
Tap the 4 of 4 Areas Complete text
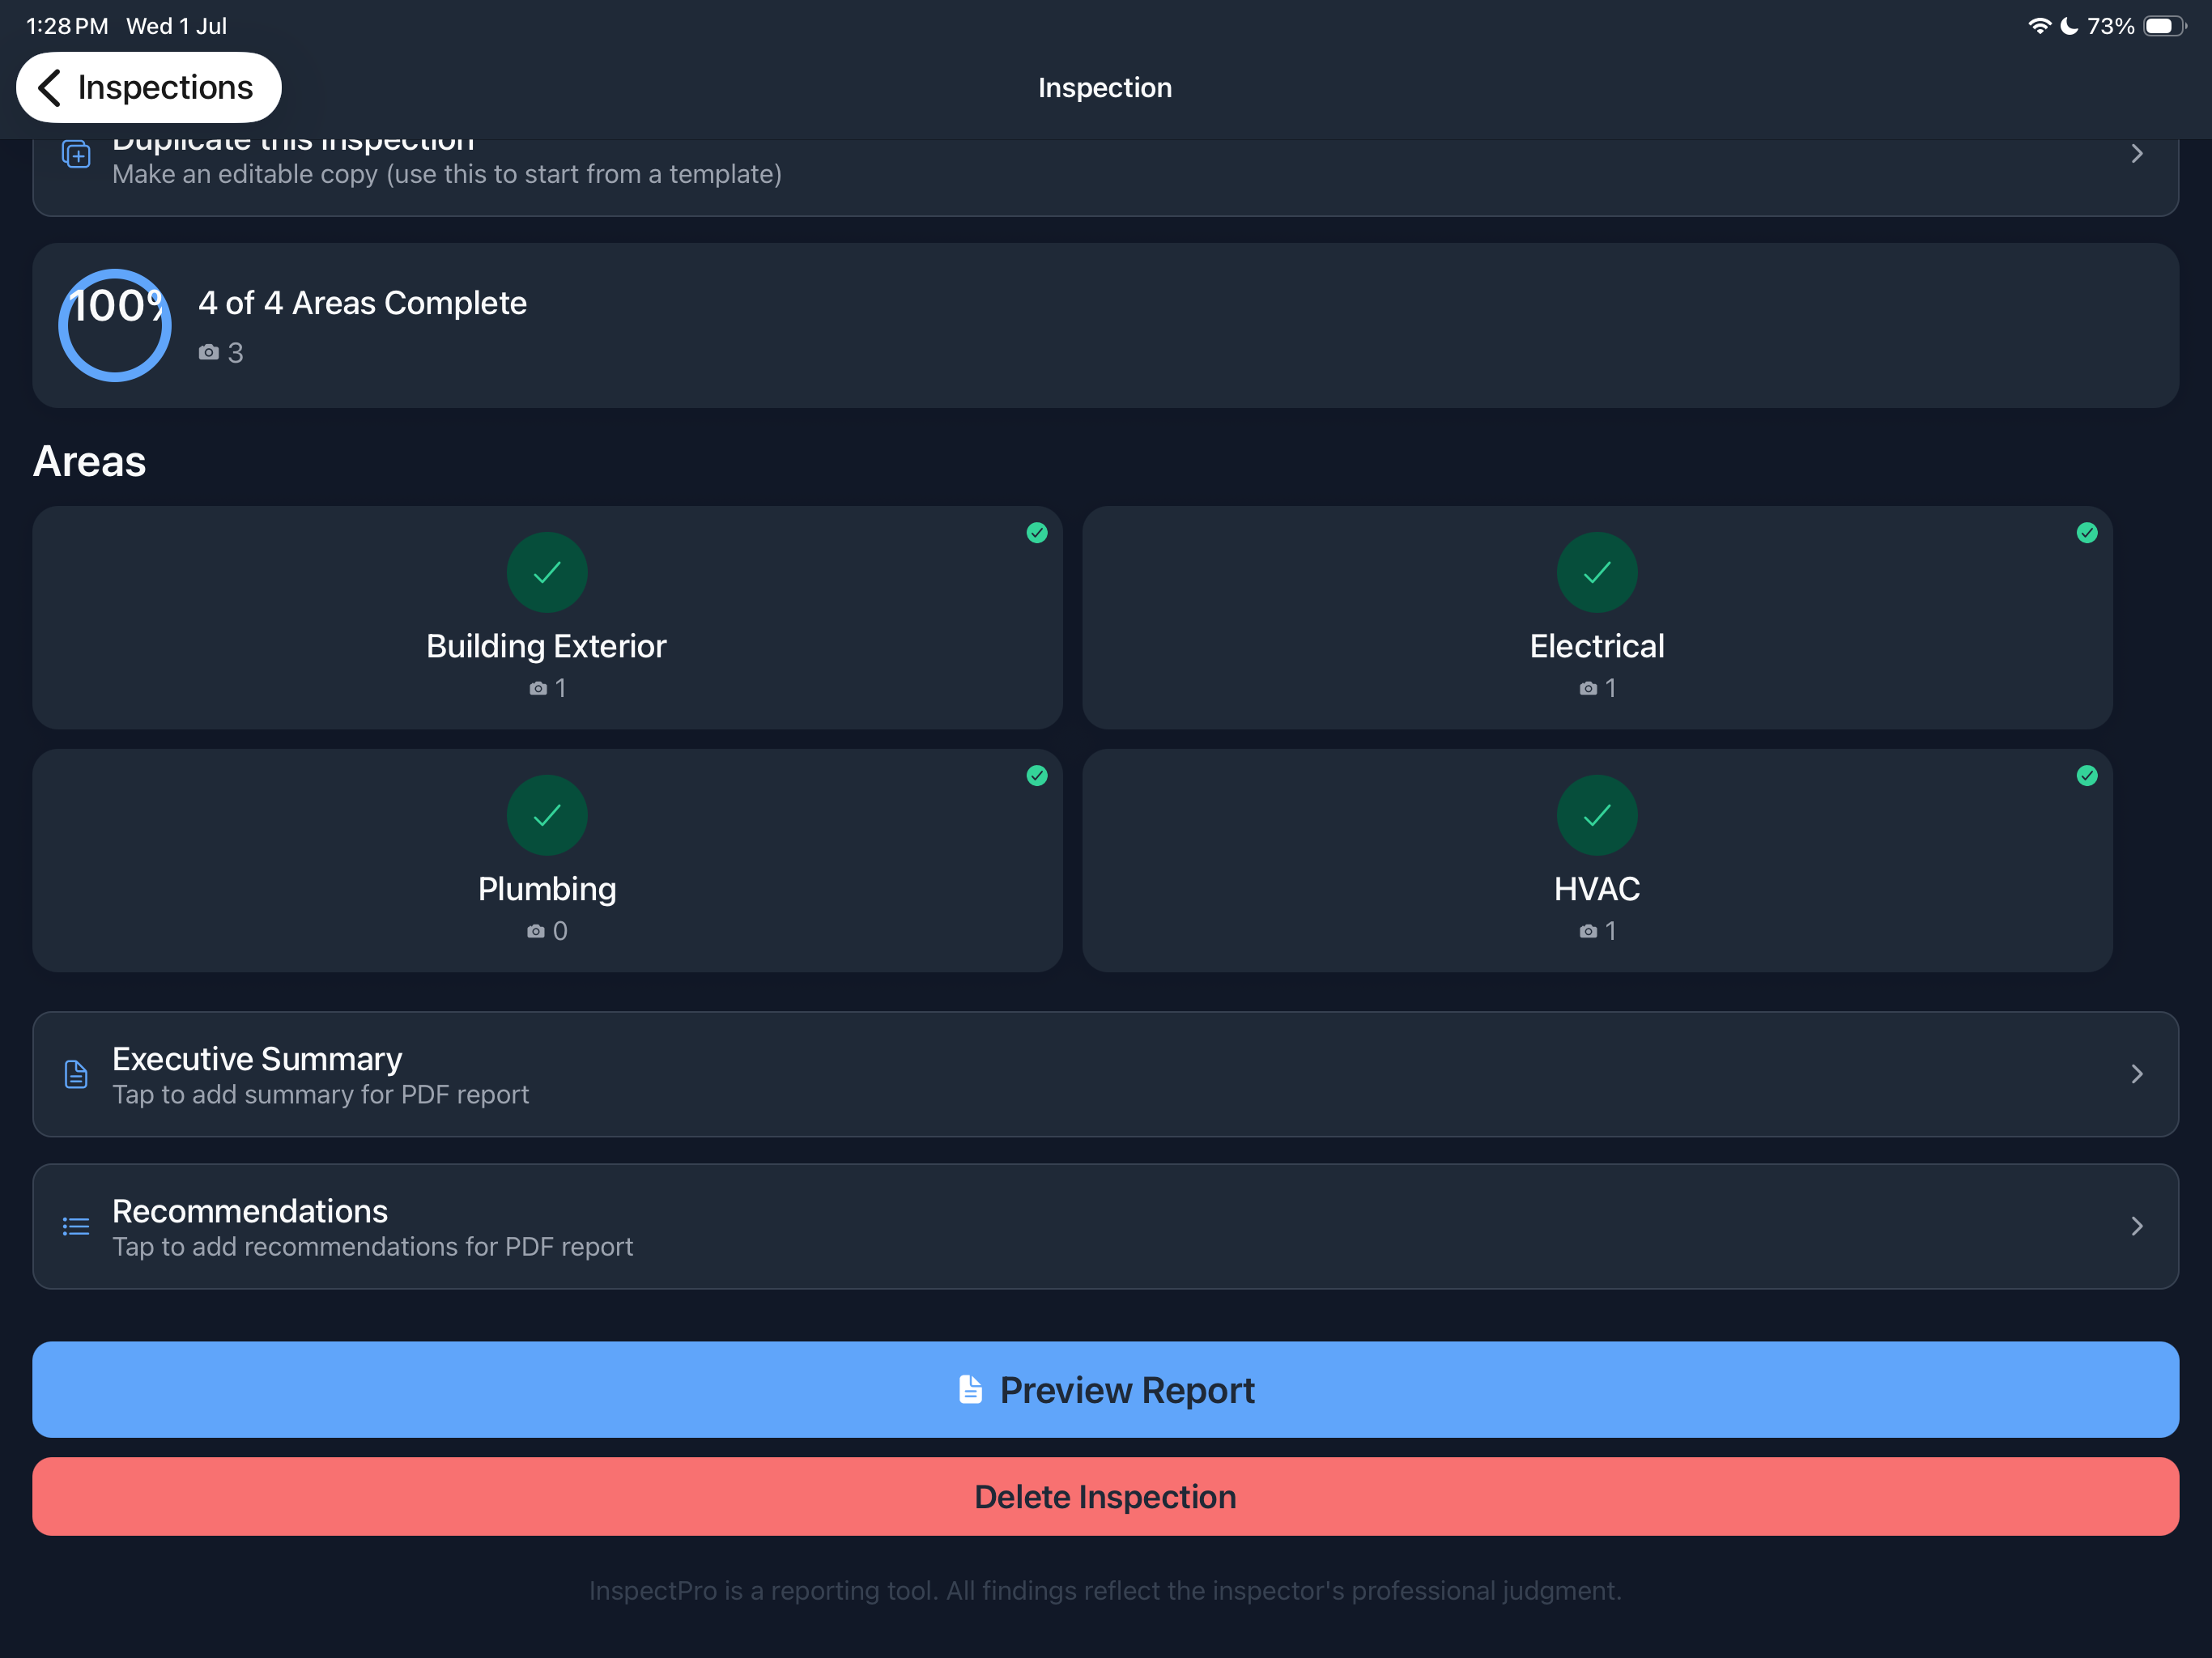[362, 303]
